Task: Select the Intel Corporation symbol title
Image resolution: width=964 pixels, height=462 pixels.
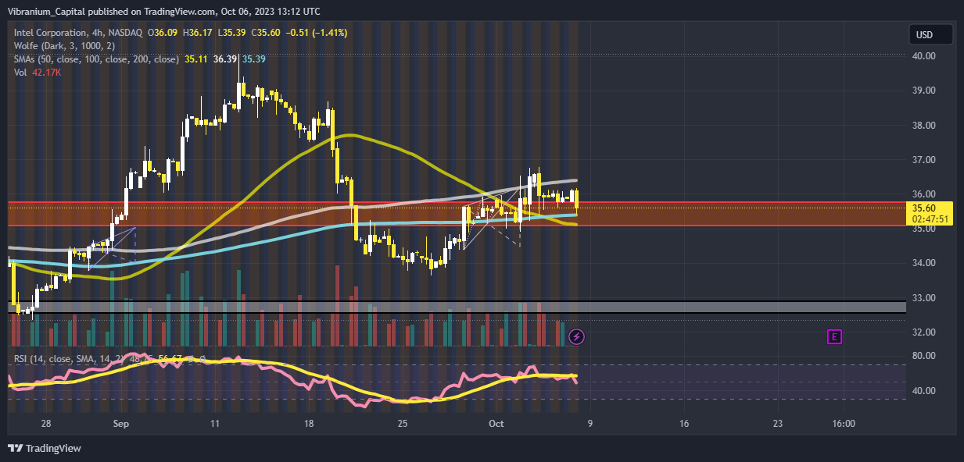Action: click(50, 33)
